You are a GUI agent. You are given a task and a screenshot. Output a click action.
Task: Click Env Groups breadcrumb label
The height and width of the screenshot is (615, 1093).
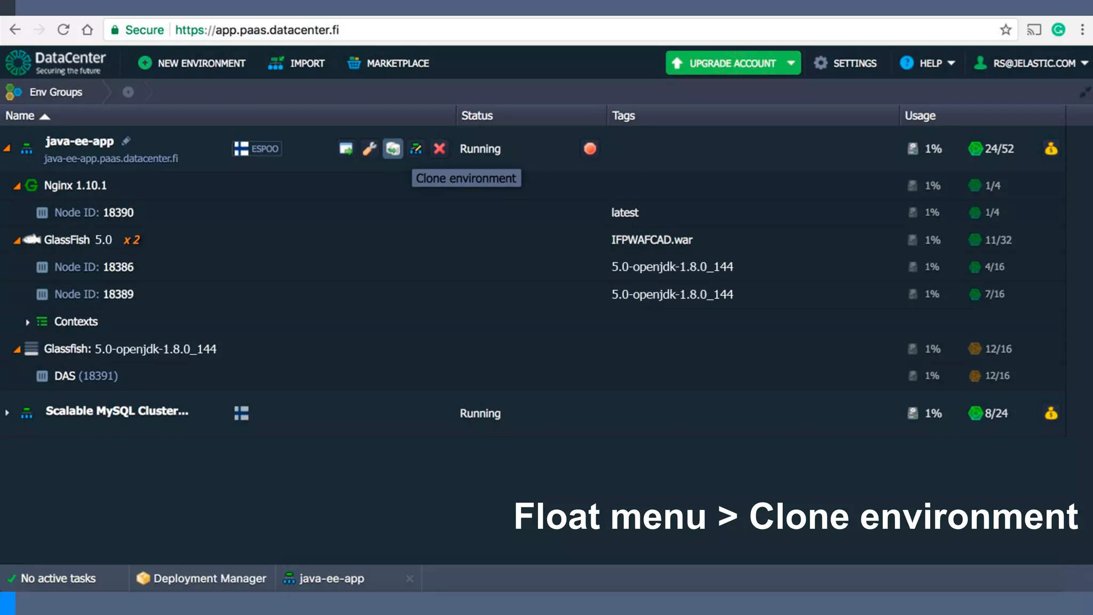(x=56, y=92)
